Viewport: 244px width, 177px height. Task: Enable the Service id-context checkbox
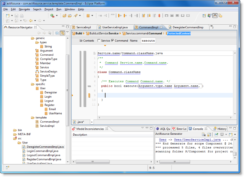coord(99,40)
